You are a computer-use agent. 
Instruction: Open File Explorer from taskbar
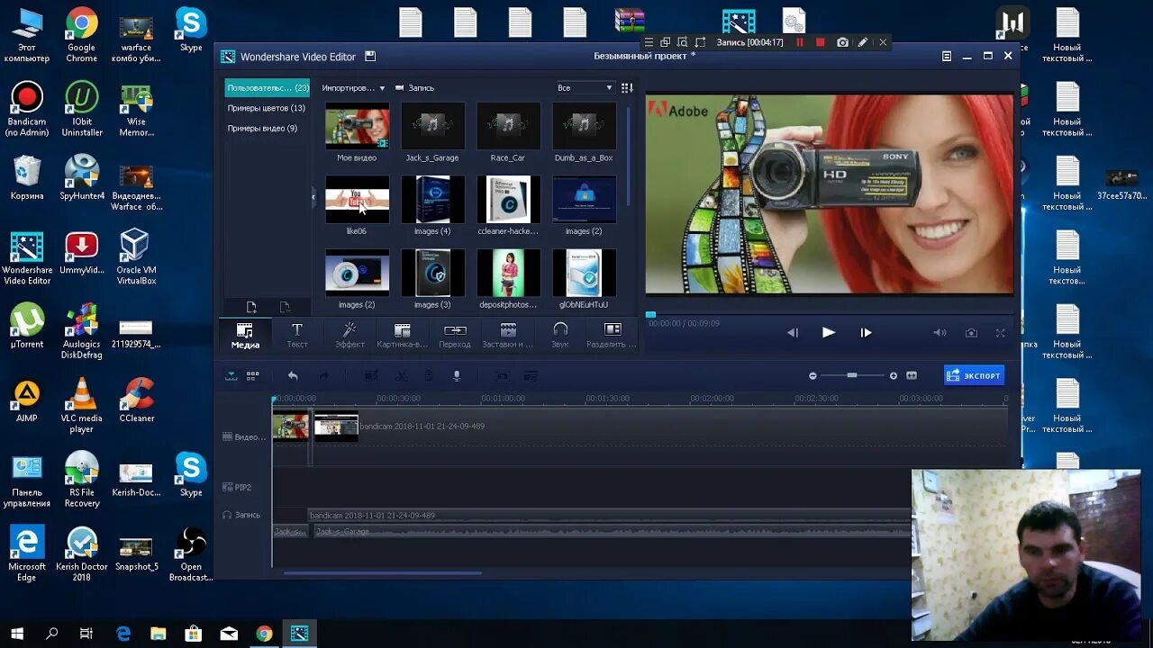click(158, 634)
